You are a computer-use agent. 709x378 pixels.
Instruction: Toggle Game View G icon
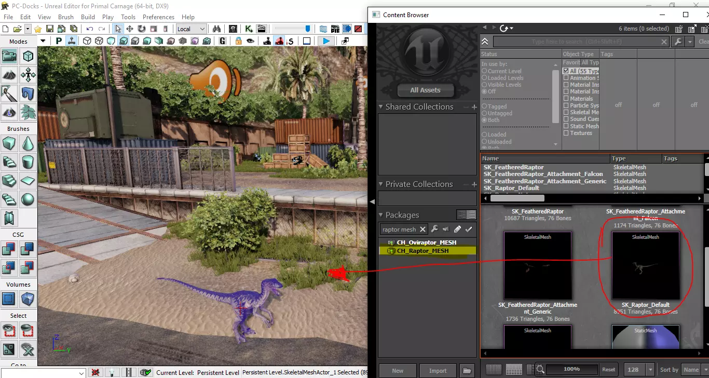click(x=223, y=41)
